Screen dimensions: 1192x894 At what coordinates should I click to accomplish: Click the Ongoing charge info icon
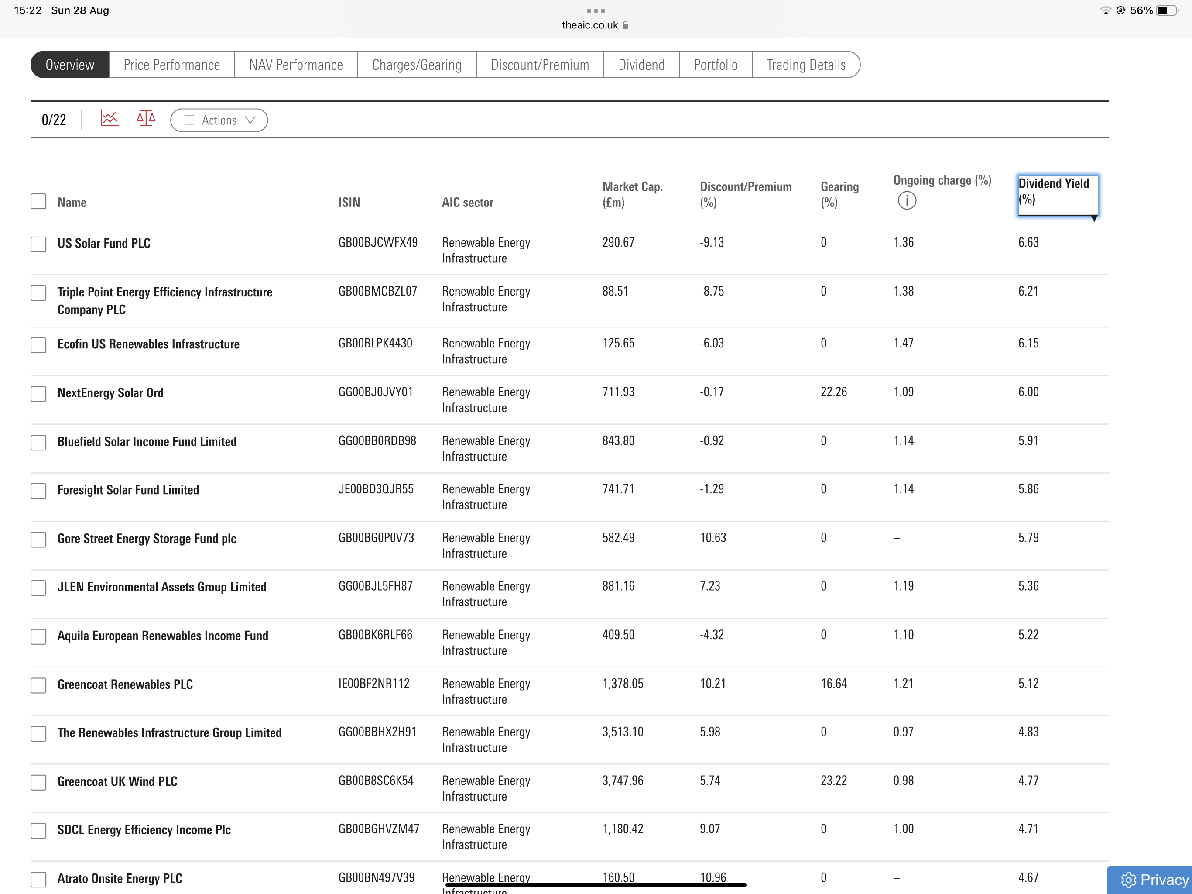click(x=906, y=201)
